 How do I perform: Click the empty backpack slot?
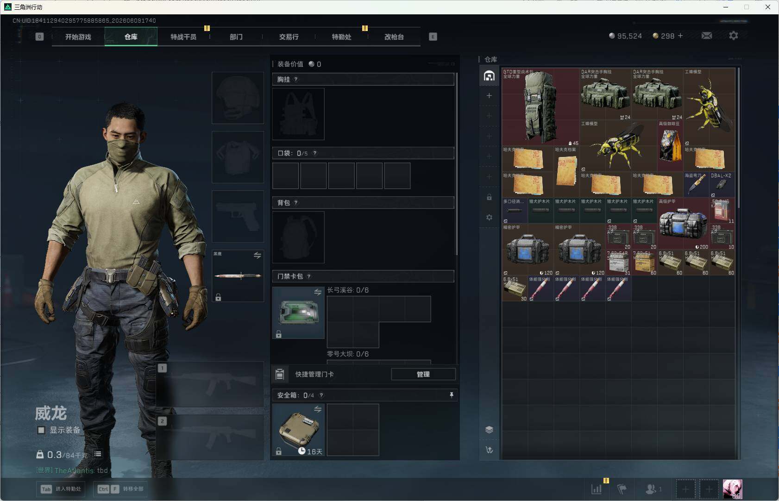pyautogui.click(x=298, y=237)
